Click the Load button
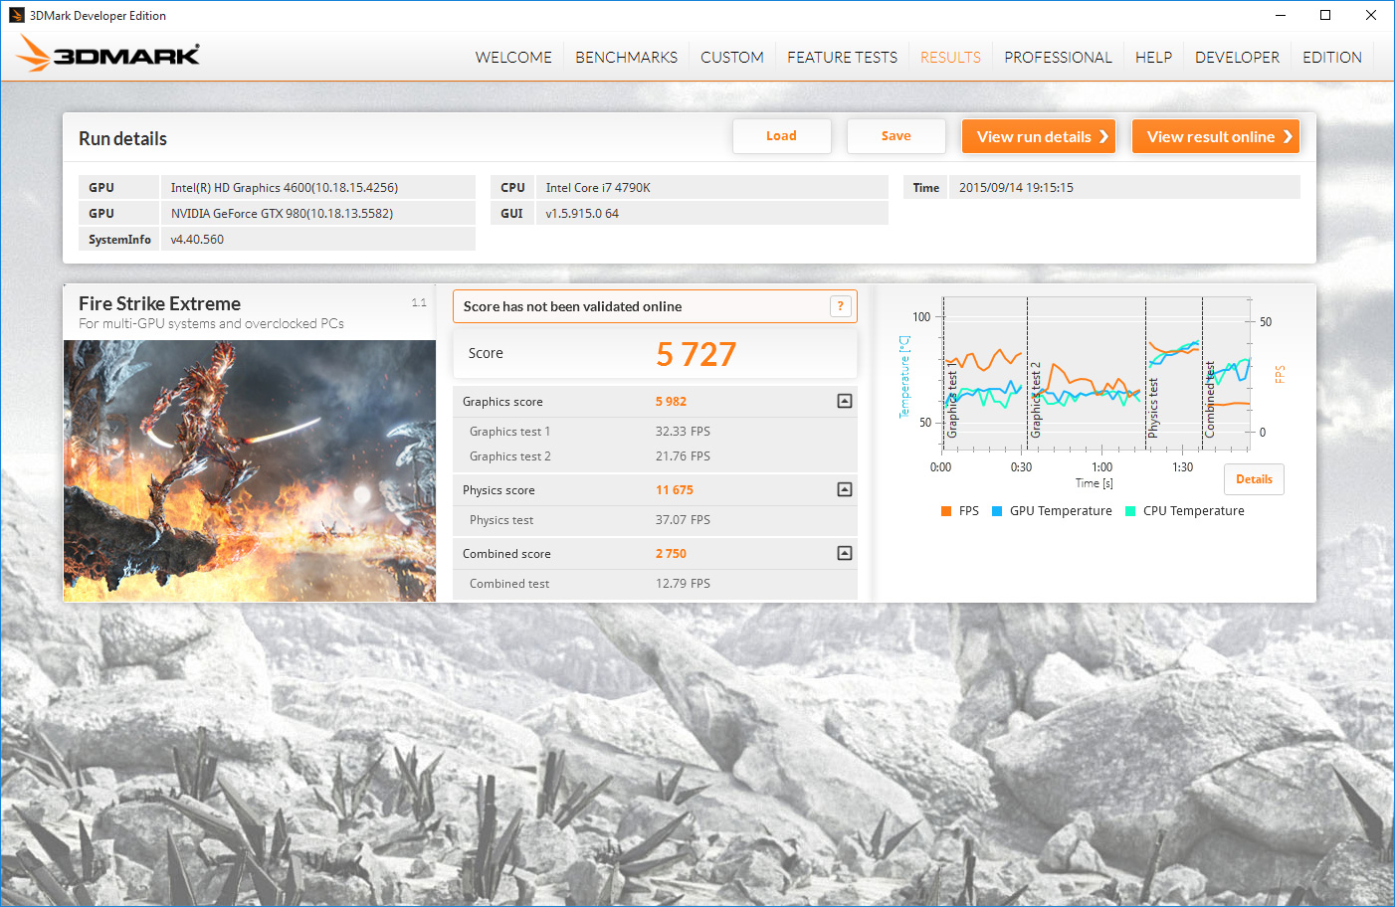 (x=781, y=136)
